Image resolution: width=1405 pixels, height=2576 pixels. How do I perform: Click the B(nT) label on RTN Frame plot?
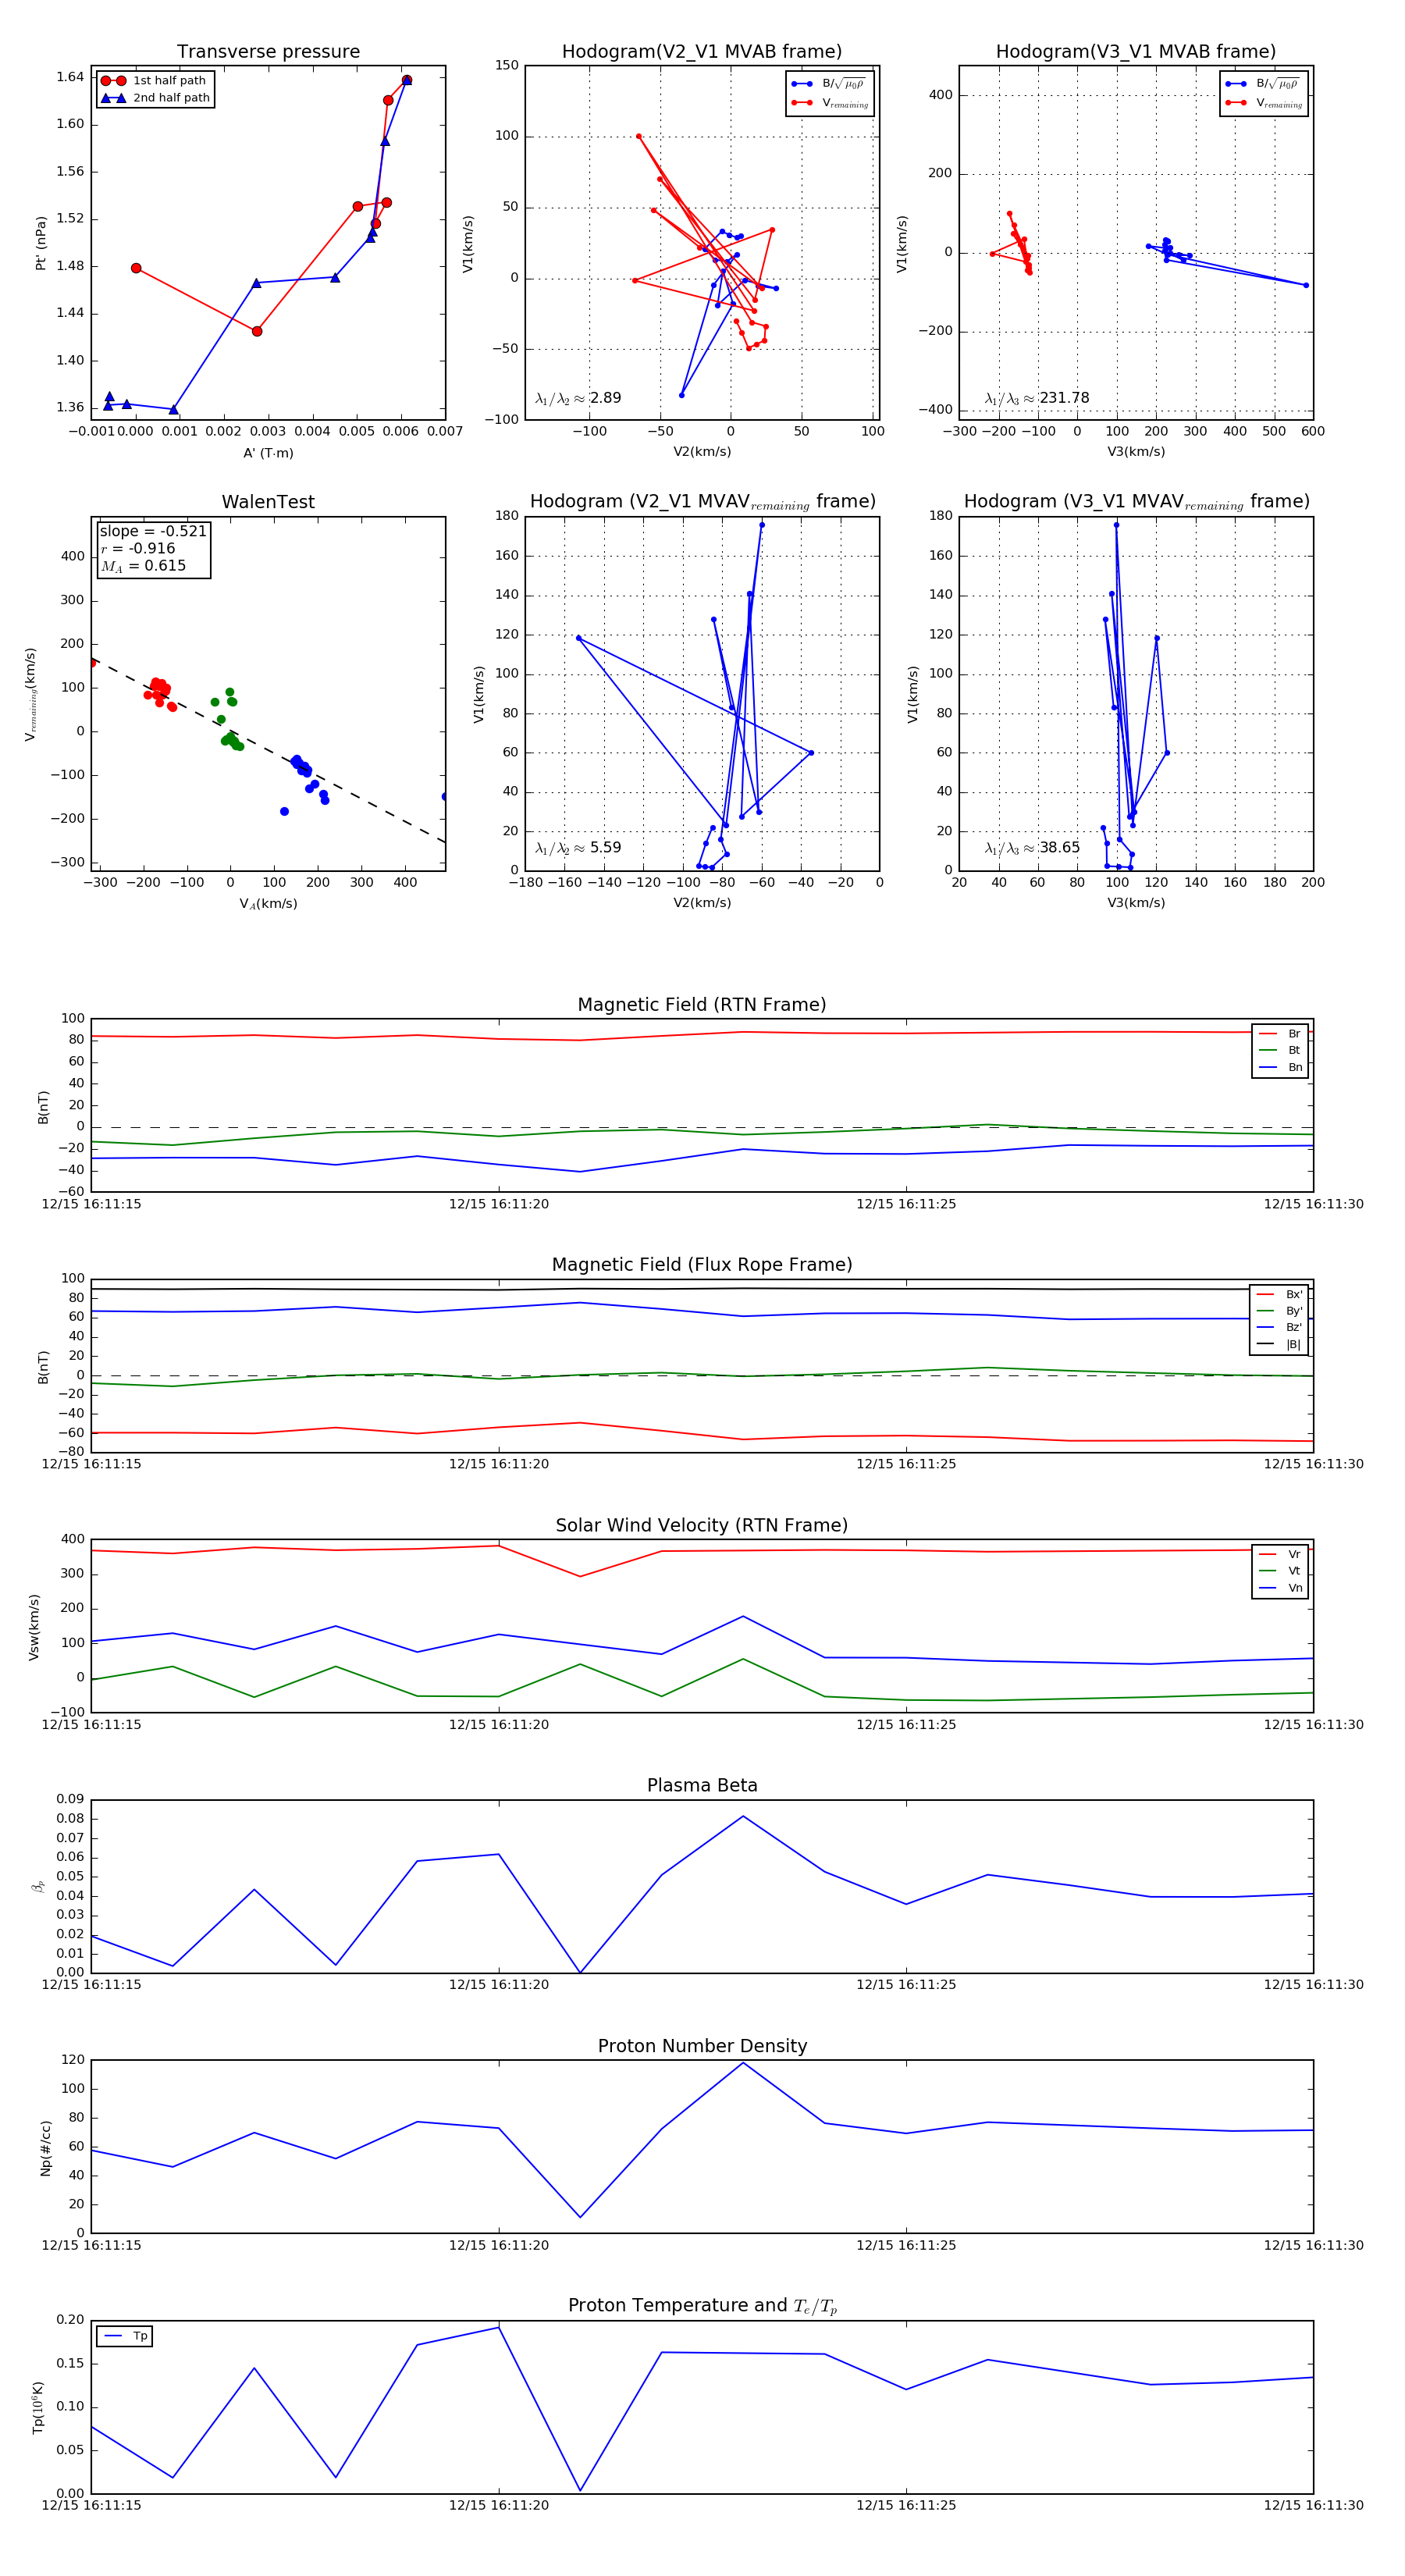click(43, 1106)
